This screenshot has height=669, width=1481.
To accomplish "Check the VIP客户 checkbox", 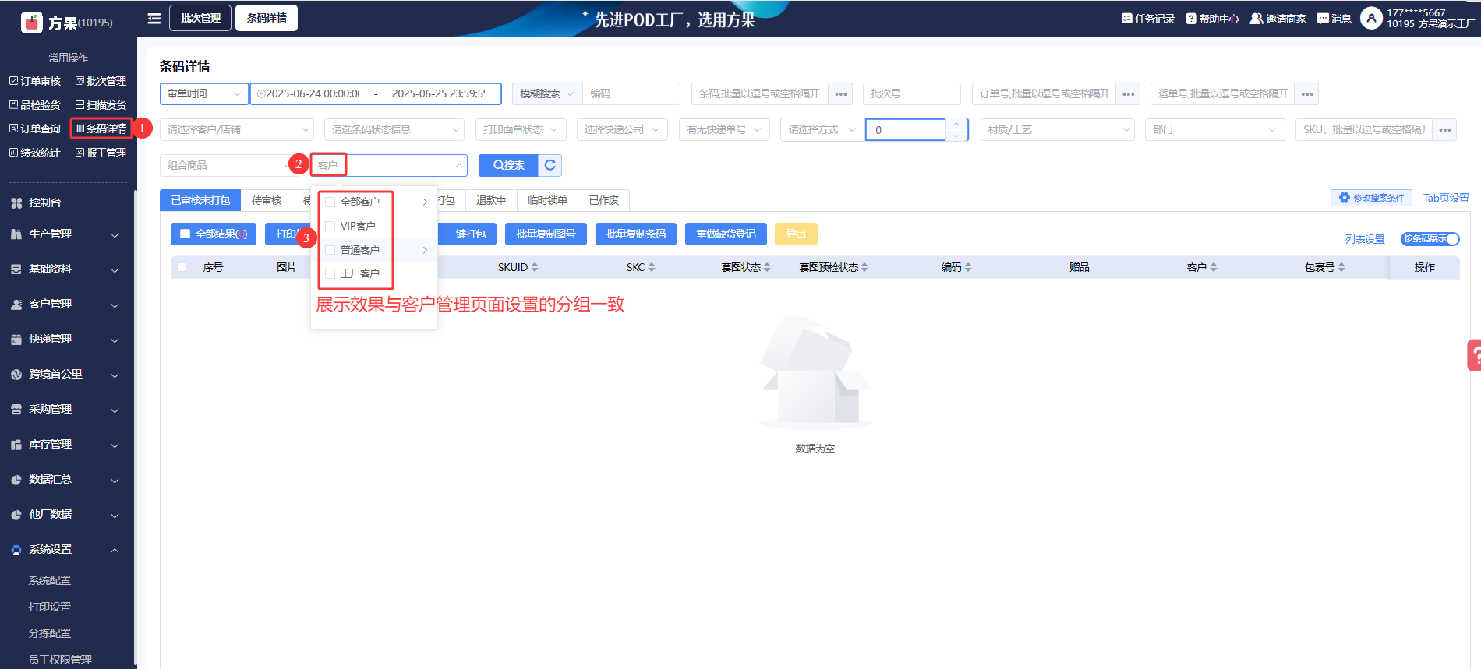I will (330, 226).
